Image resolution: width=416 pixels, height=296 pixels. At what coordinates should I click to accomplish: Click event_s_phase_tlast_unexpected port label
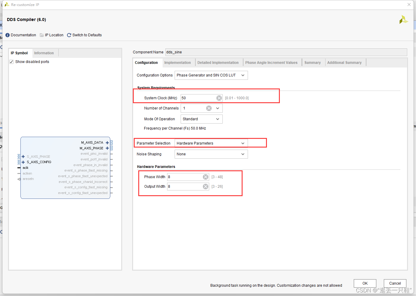point(83,176)
